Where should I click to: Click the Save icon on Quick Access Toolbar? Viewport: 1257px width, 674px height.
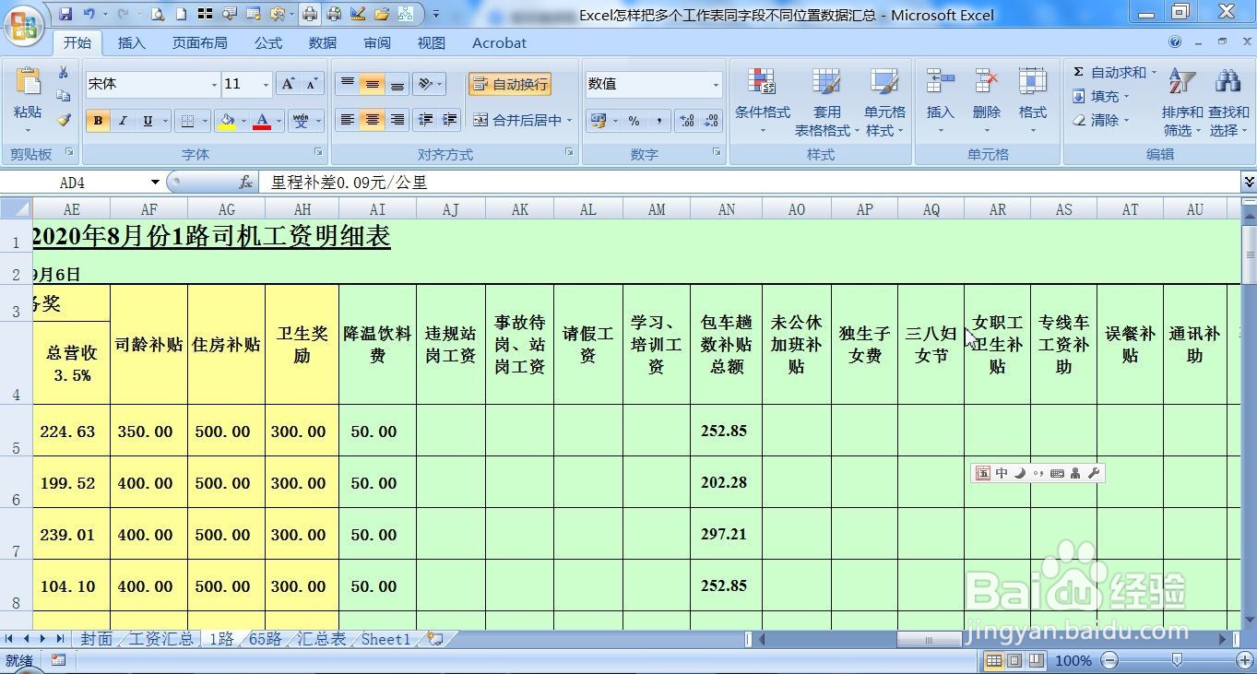pos(65,13)
